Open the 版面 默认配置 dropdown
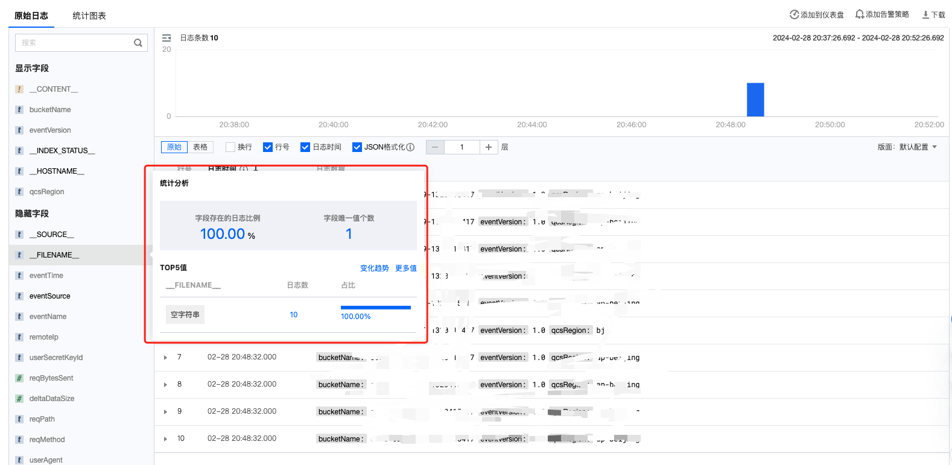Screen dimensions: 952x465 (907, 147)
